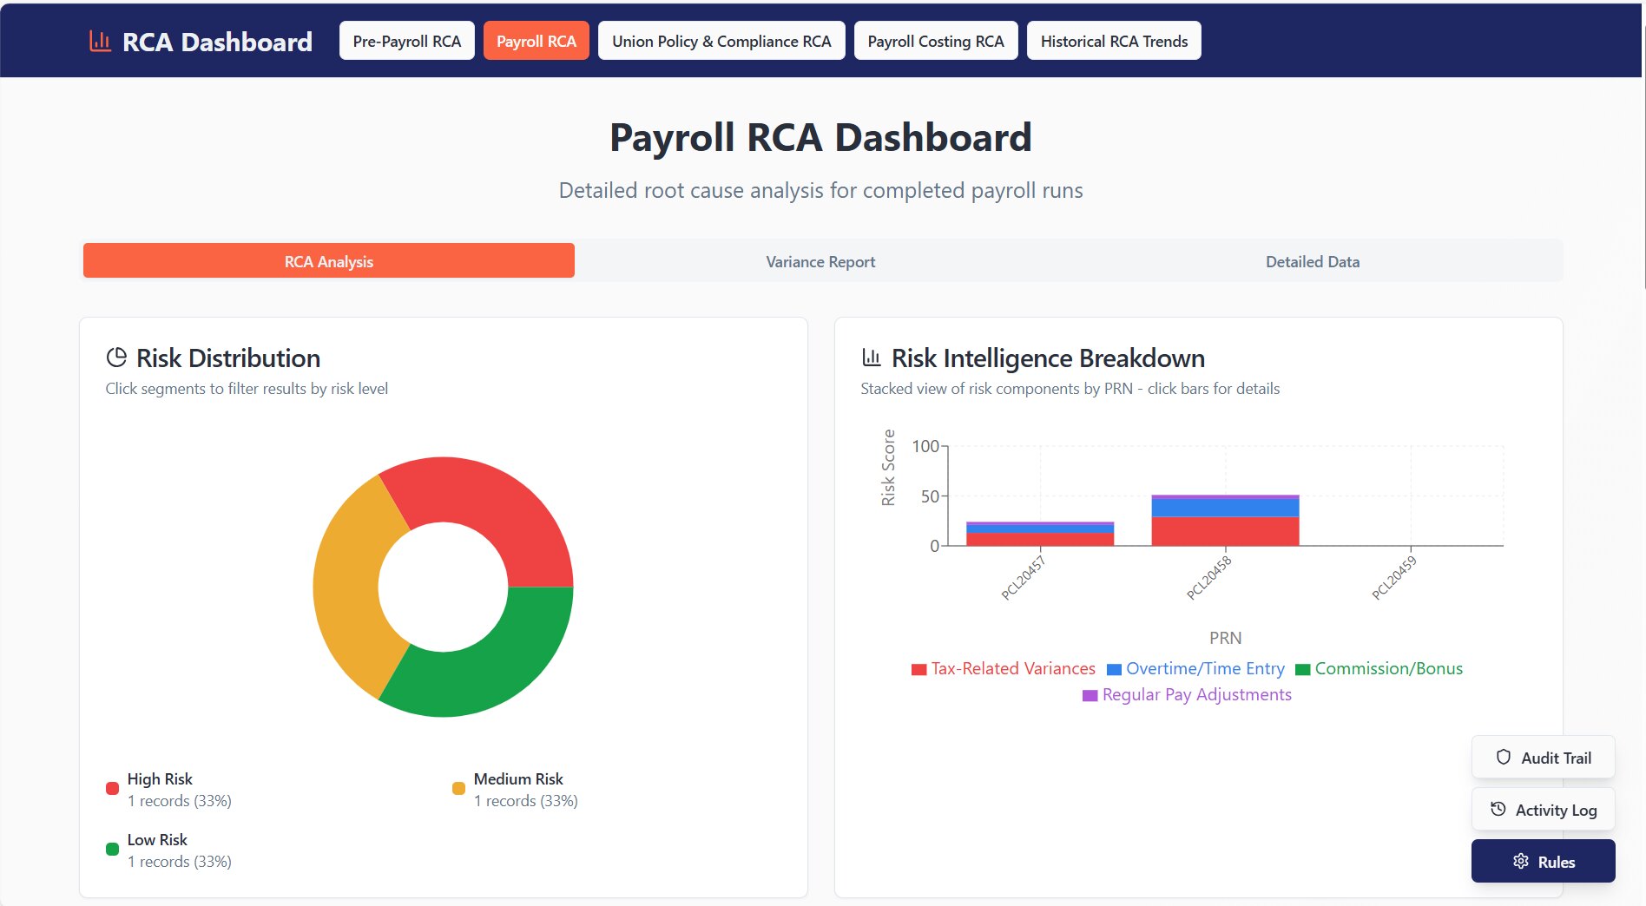
Task: Select the Payroll RCA navigation button
Action: (x=536, y=41)
